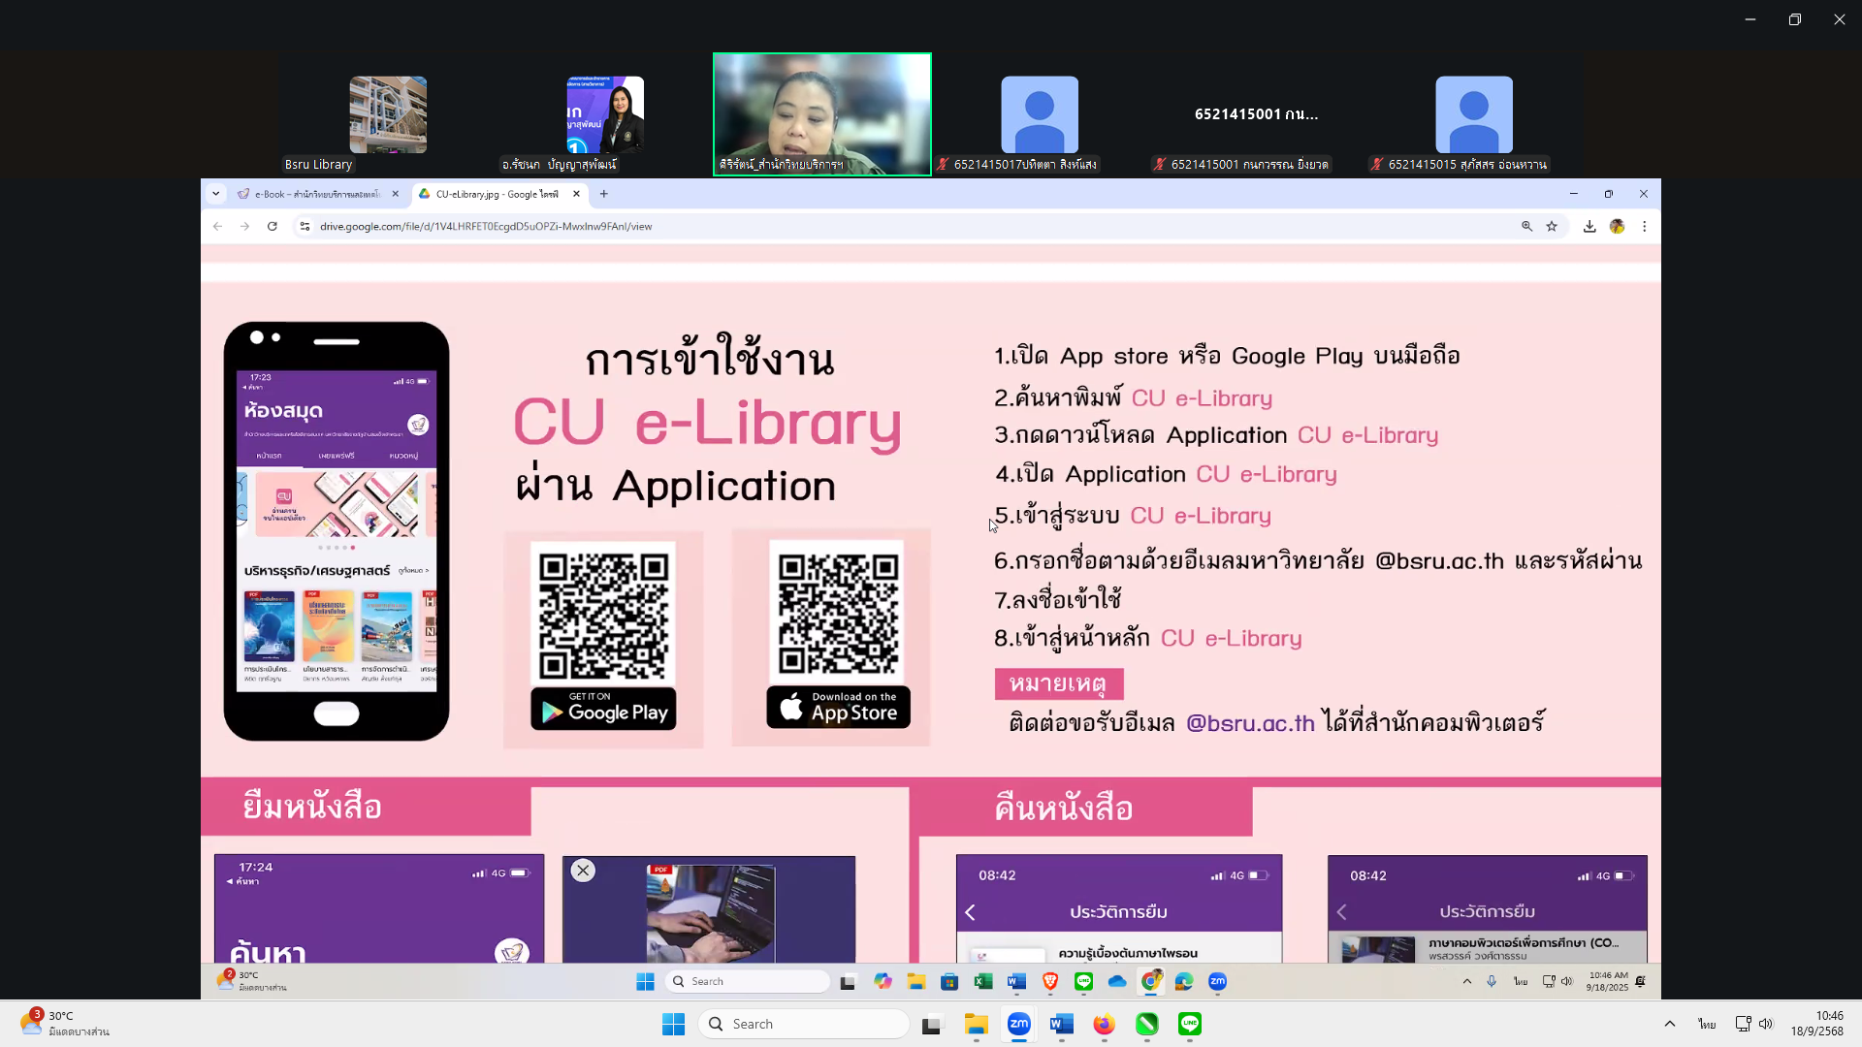Click Task View on the main Windows taskbar
Viewport: 1862px width, 1047px height.
(933, 1024)
